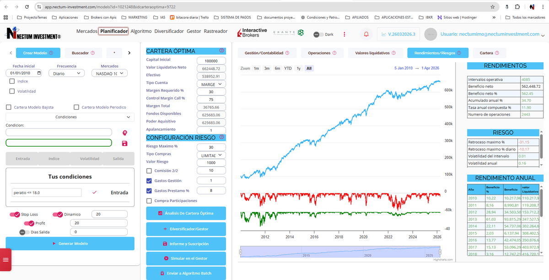Open Diversificador menu
The image size is (549, 280).
point(169,31)
